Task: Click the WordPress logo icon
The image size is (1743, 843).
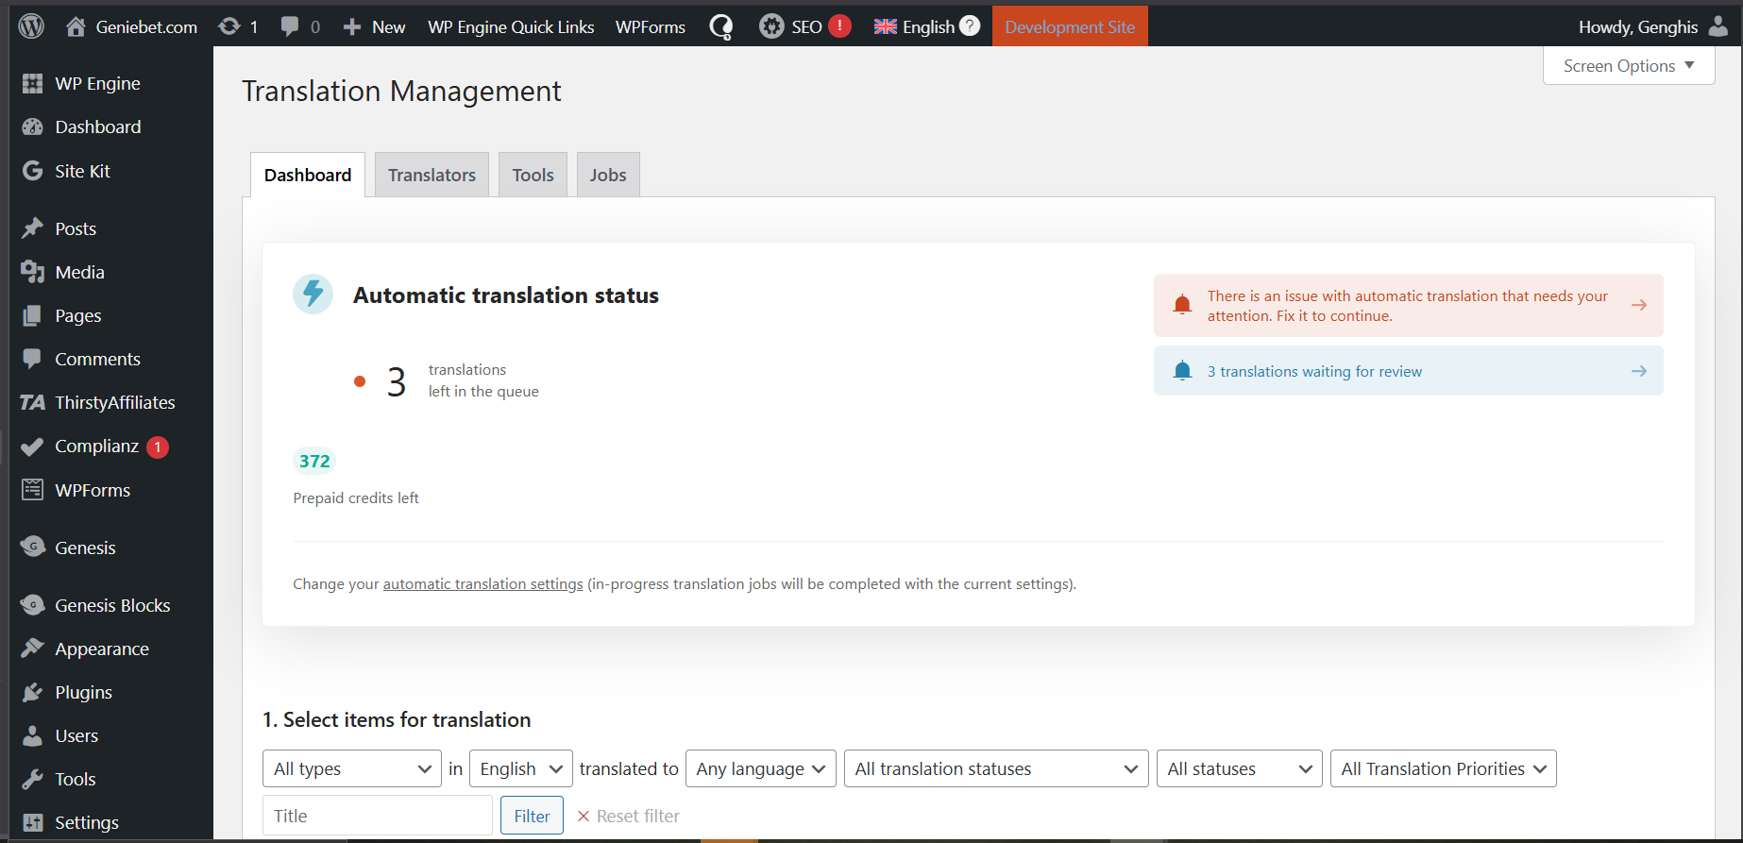Action: click(31, 26)
